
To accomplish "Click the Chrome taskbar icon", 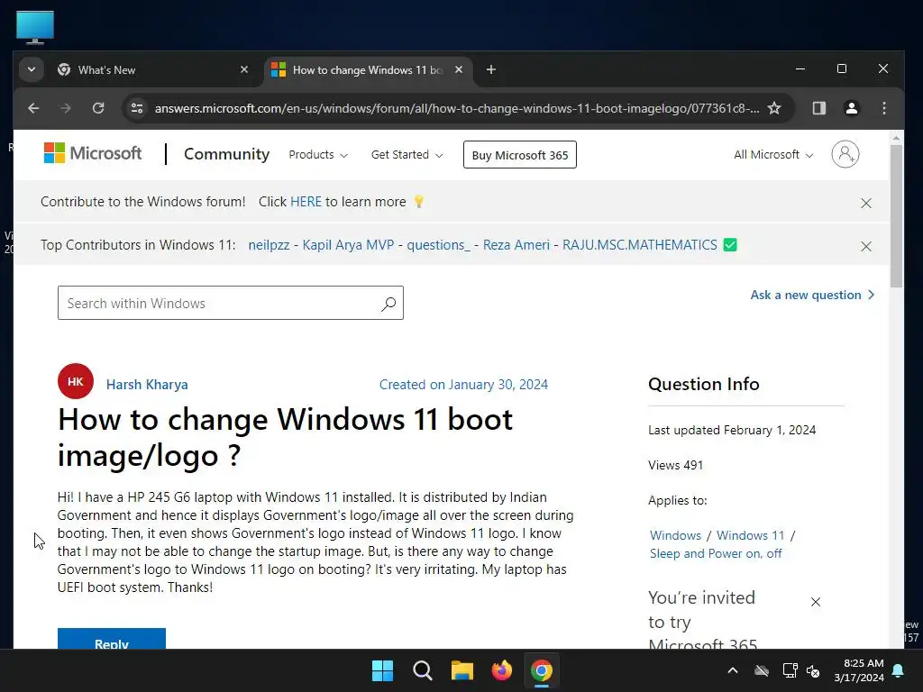I will point(542,670).
